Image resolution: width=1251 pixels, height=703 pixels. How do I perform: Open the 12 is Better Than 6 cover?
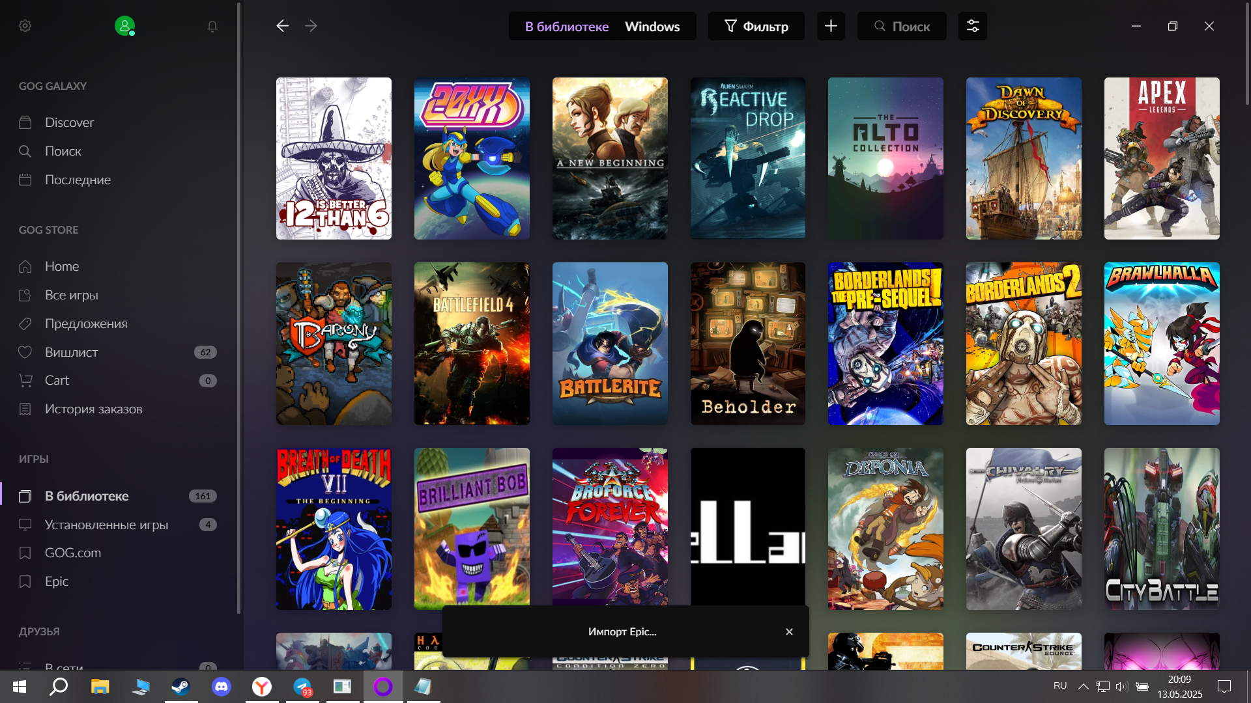334,158
